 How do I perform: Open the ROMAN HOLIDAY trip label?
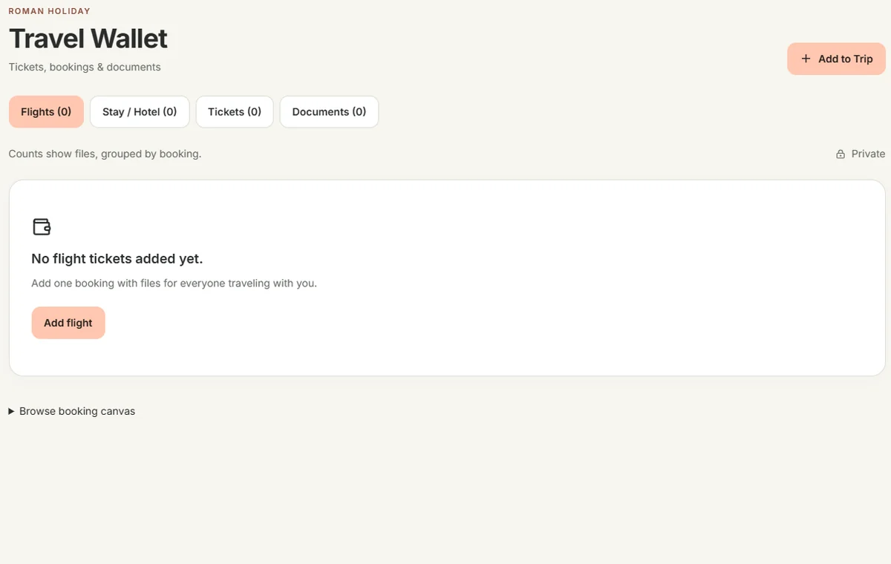pyautogui.click(x=49, y=11)
